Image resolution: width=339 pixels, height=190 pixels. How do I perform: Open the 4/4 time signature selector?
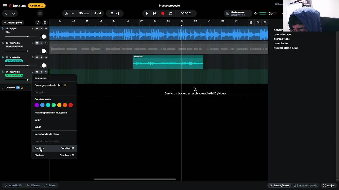[x=98, y=13]
